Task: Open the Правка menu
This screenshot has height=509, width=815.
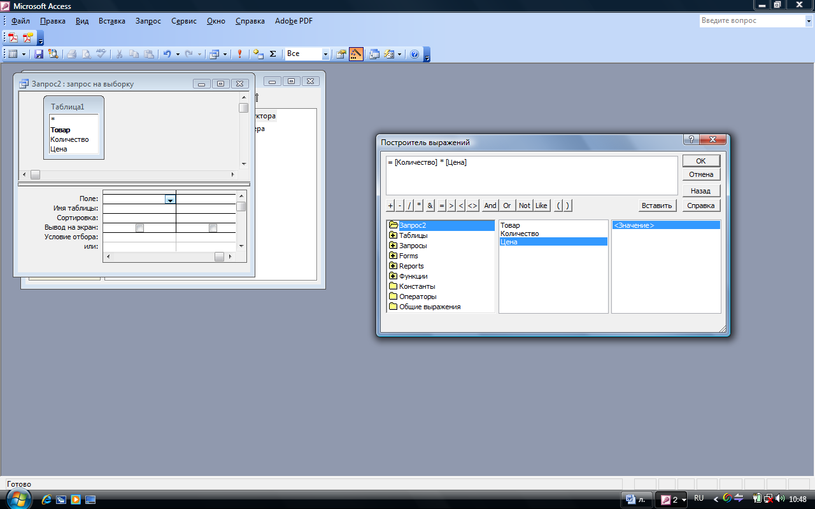Action: 53,21
